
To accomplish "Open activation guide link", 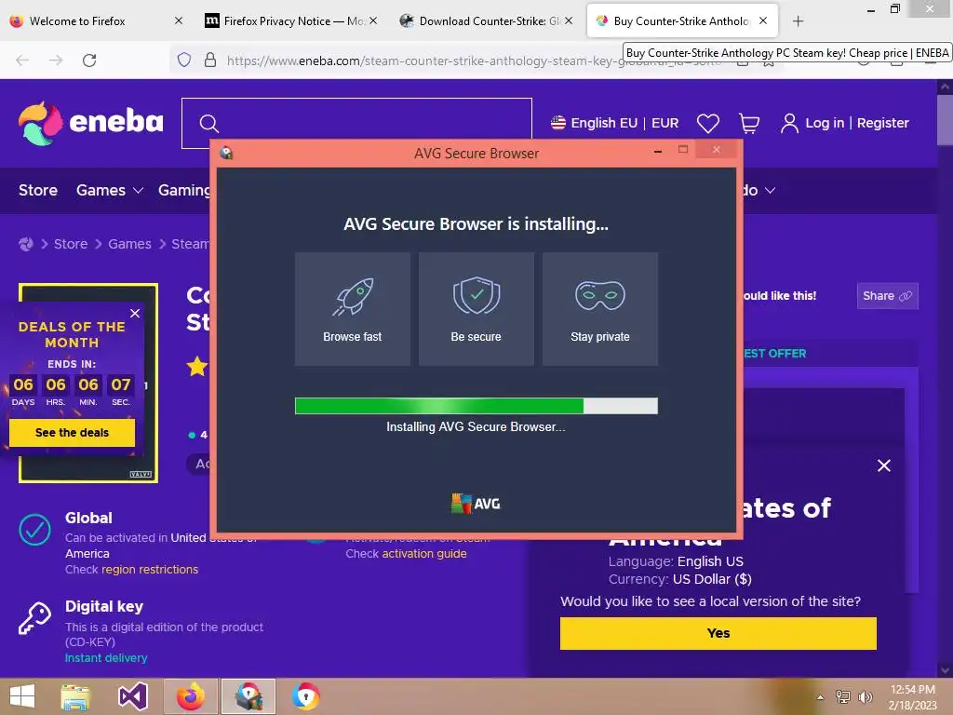I will [424, 554].
